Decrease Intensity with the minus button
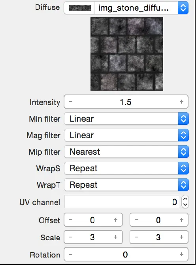The width and height of the screenshot is (196, 265). 70,102
